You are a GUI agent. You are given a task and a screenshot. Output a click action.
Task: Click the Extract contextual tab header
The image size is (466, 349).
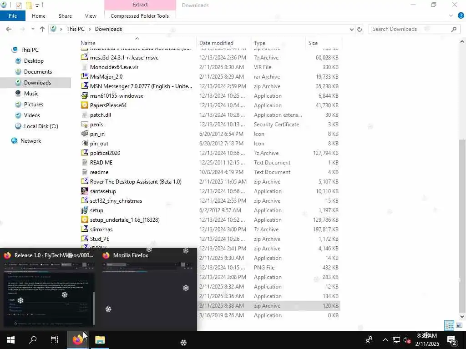(x=140, y=5)
